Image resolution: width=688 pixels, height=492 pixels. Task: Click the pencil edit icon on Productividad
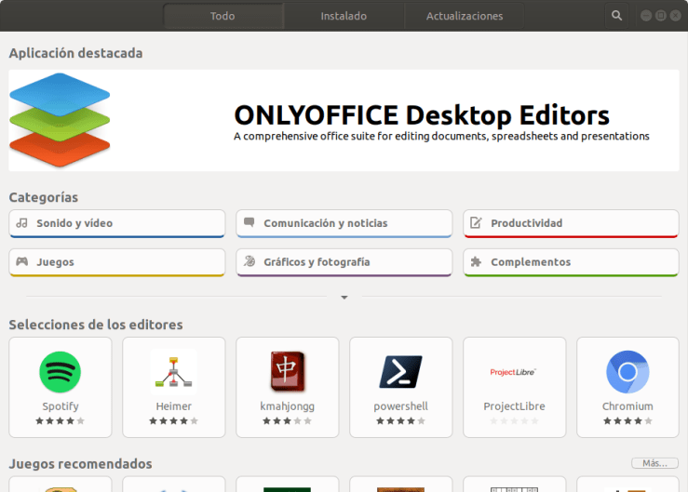(x=476, y=223)
